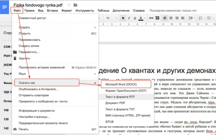
Task: Align text to the right
Action: [177, 18]
